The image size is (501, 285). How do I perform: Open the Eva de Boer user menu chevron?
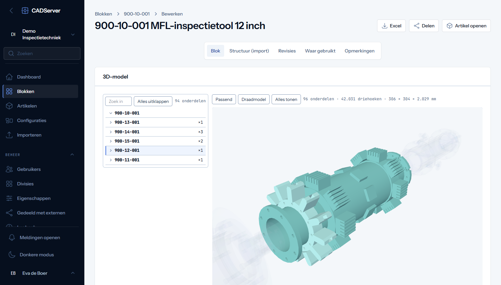click(73, 273)
